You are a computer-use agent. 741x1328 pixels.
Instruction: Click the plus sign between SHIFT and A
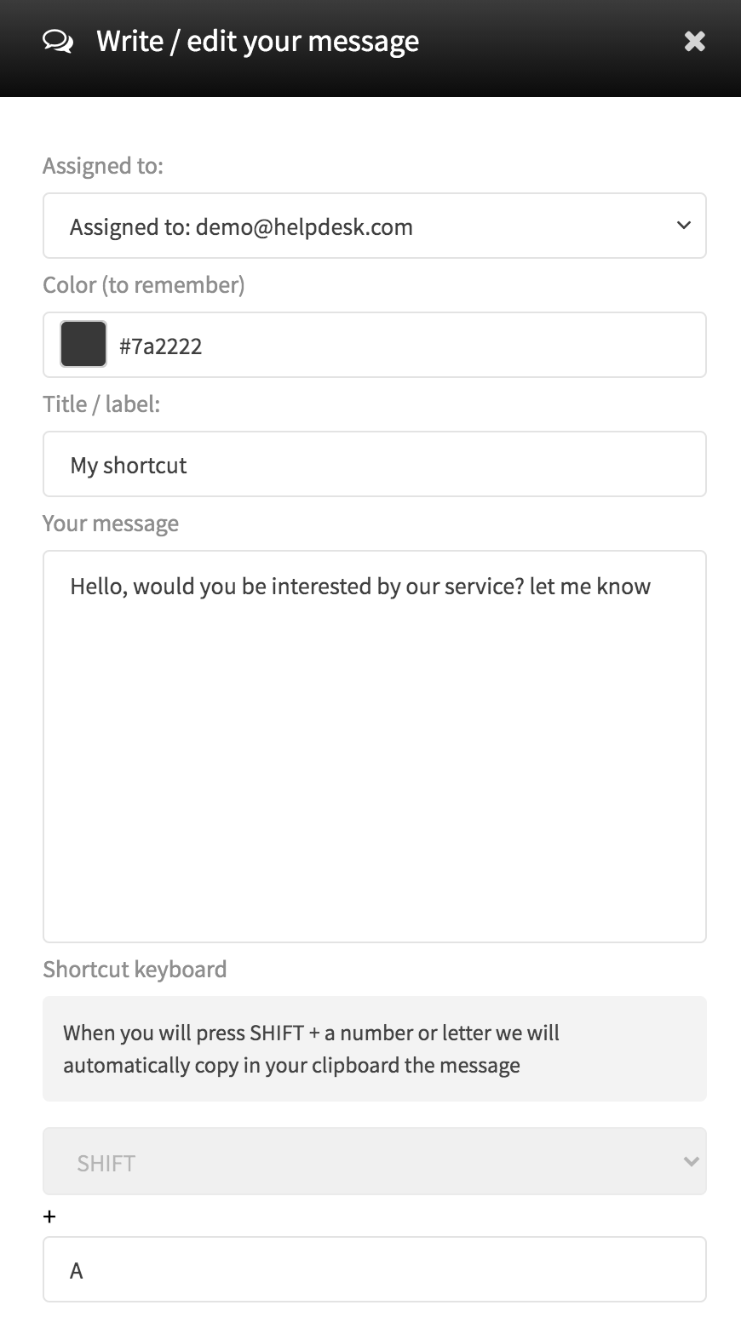tap(49, 1216)
